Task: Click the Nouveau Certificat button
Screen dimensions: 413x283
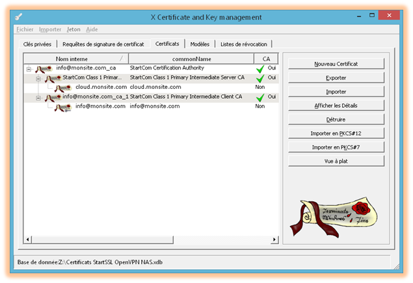Action: click(336, 64)
